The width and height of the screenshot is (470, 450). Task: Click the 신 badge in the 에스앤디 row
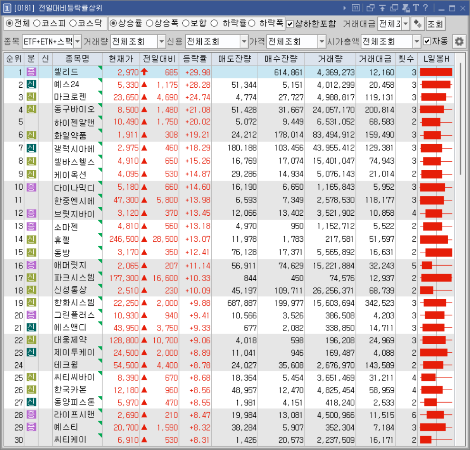[31, 328]
